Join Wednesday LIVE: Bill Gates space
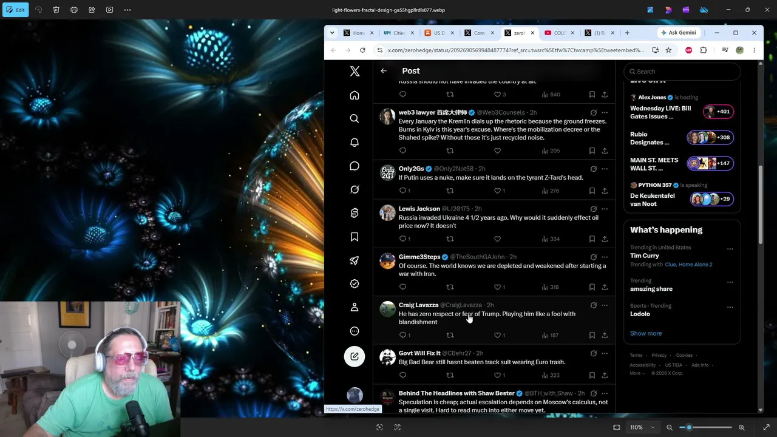This screenshot has width=777, height=437. click(682, 112)
